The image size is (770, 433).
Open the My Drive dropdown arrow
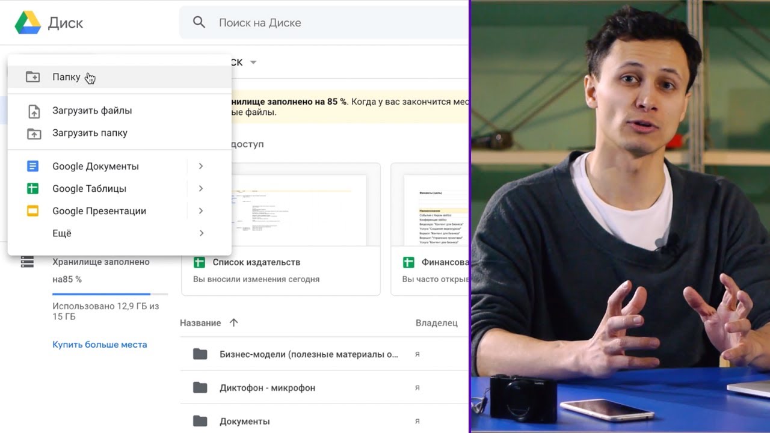253,63
